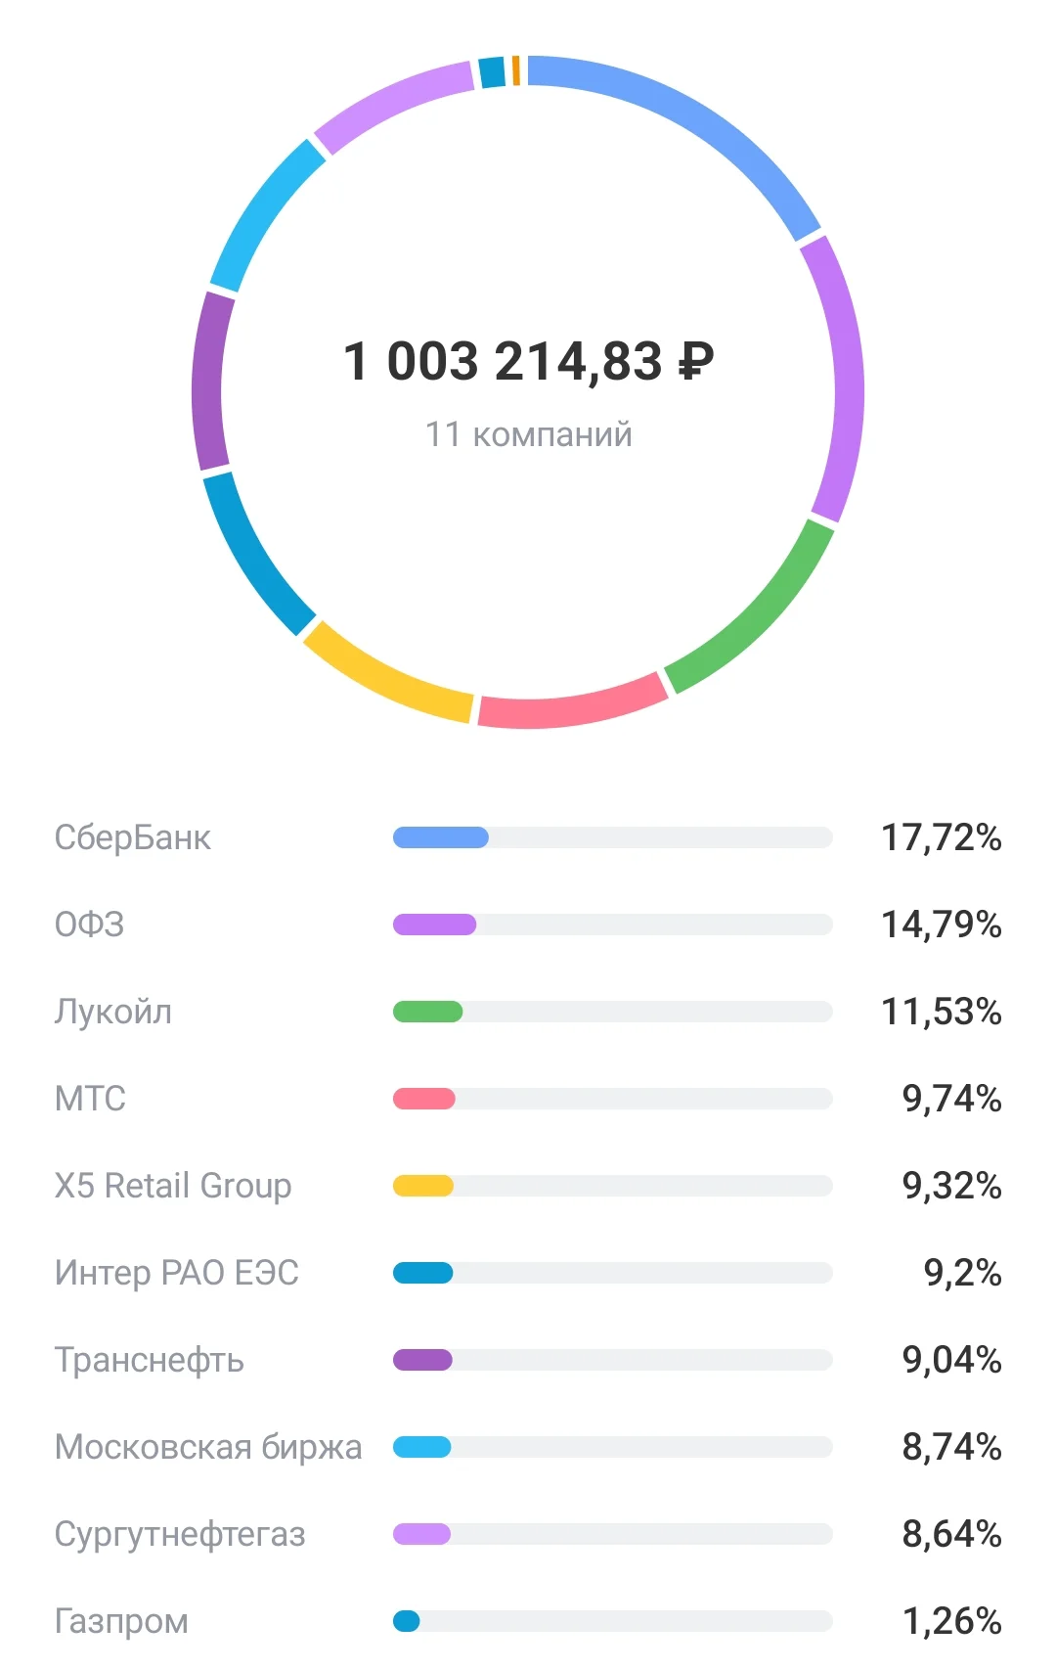This screenshot has width=1056, height=1670.
Task: Select the cyan Московская биржа donut segment
Action: [262, 211]
